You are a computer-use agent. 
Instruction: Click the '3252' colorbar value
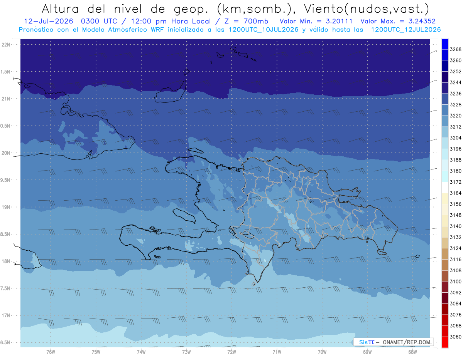(x=456, y=72)
